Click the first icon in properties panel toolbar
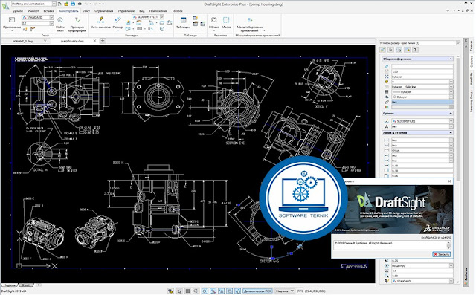Screen dimensions: 476x295 coord(383,50)
